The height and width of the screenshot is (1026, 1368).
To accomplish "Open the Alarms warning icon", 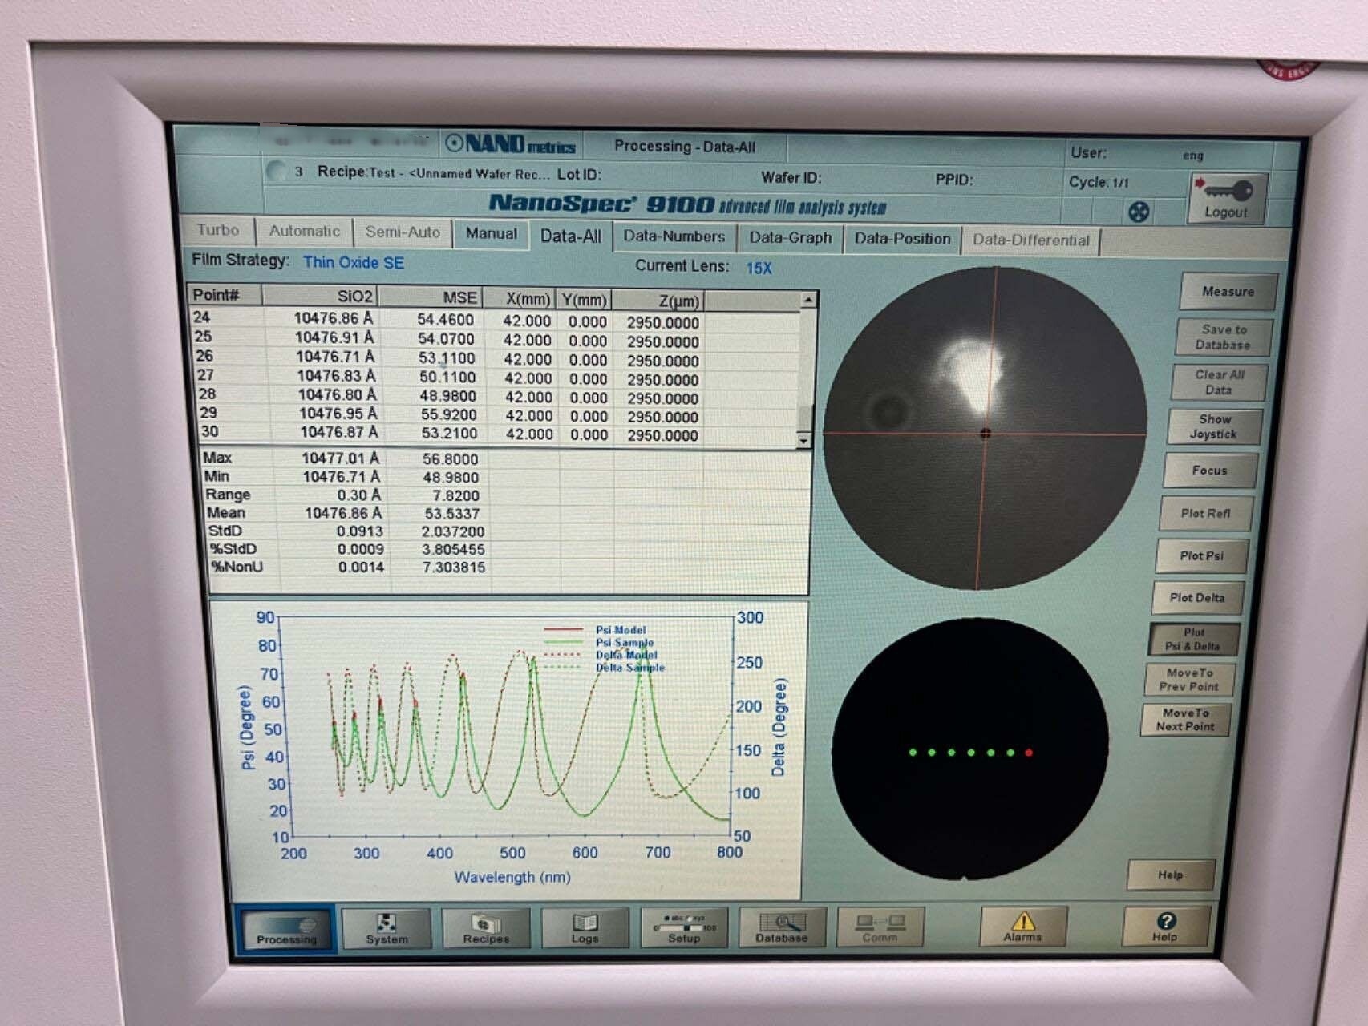I will coord(1023,927).
